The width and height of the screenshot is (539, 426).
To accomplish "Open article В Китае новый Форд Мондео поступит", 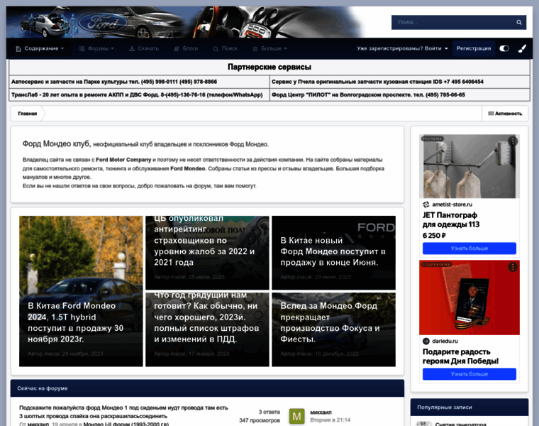I will tap(333, 251).
